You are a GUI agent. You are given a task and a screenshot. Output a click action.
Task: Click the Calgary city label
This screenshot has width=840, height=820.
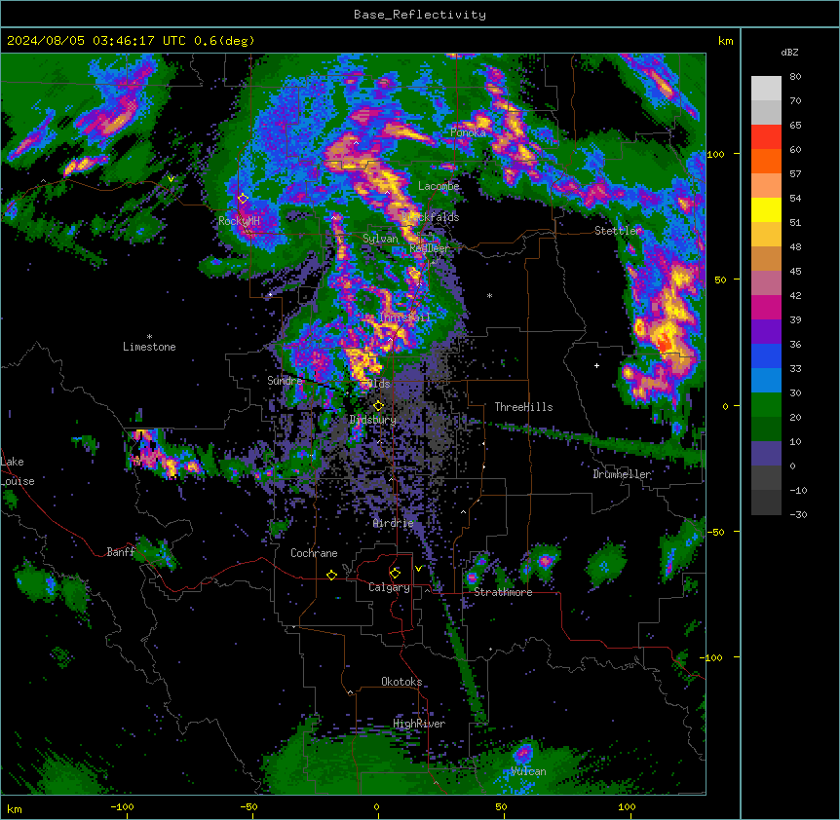tap(389, 587)
